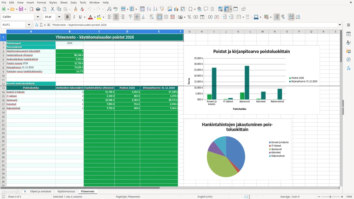Click the Insert Hyperlink icon
Image resolution: width=354 pixels, height=199 pixels.
tap(199, 9)
